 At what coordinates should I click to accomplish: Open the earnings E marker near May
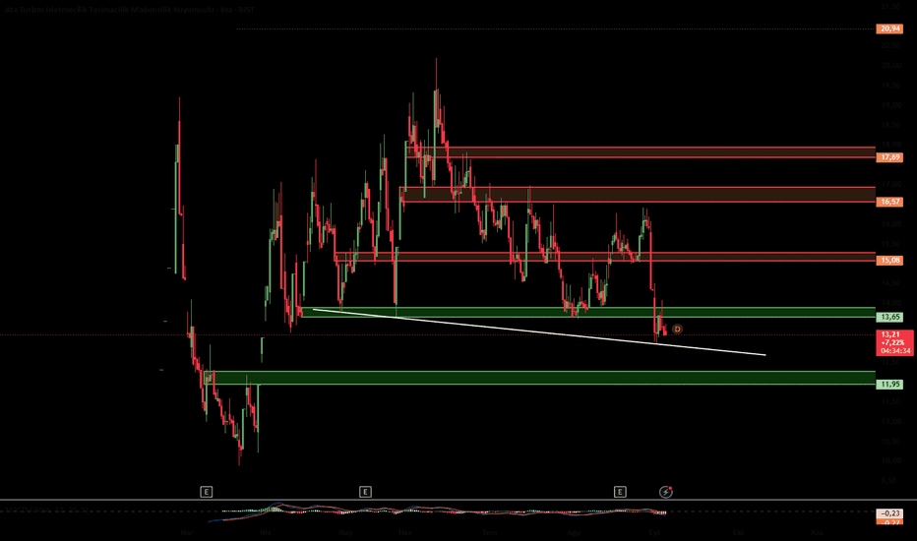(365, 492)
